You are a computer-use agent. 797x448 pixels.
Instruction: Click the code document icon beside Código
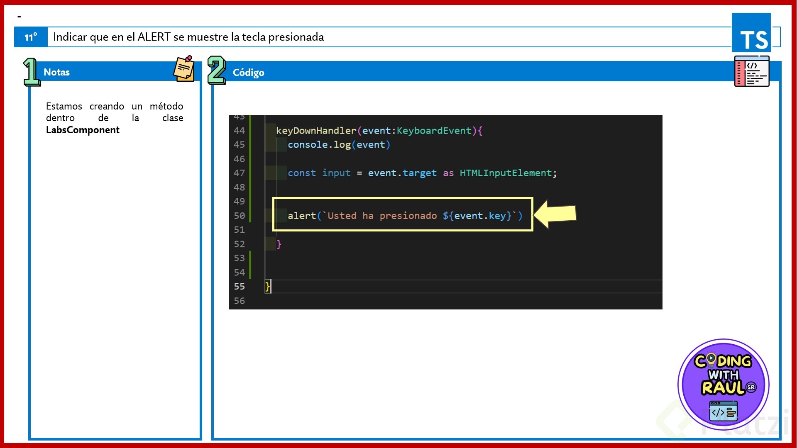tap(752, 71)
